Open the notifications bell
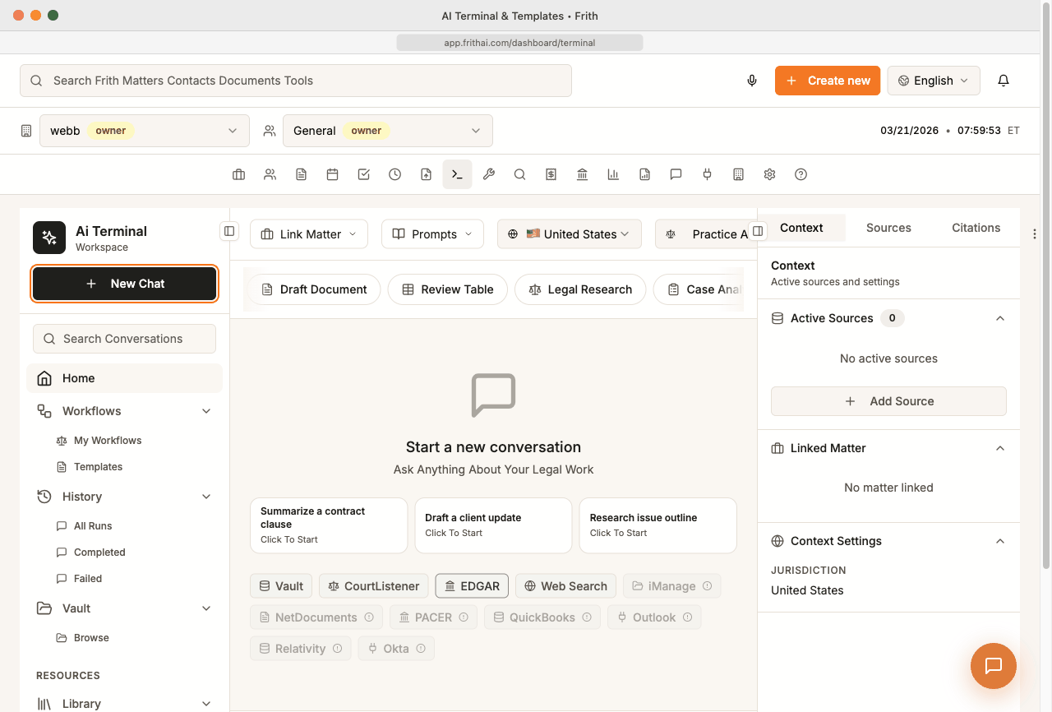Viewport: 1052px width, 712px height. tap(1003, 81)
